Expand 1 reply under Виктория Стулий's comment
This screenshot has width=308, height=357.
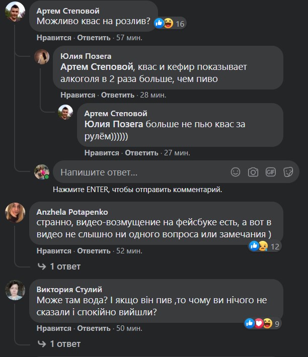[59, 343]
